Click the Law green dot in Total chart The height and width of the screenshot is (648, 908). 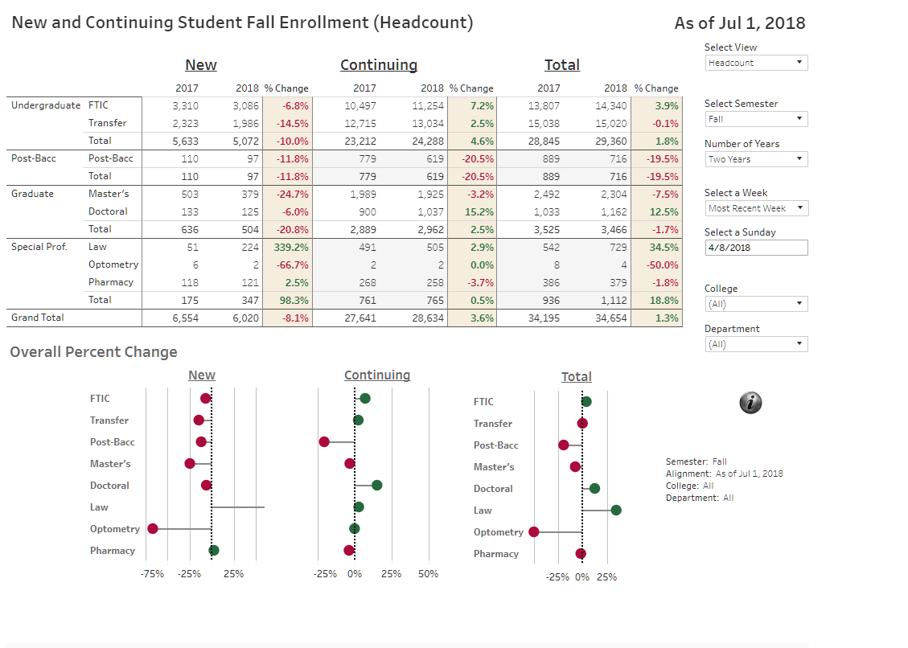[616, 510]
